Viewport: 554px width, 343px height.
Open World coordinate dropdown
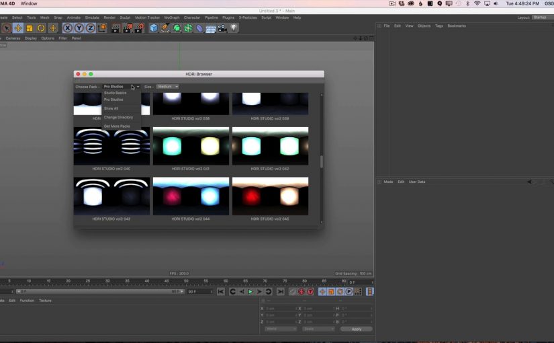point(281,329)
